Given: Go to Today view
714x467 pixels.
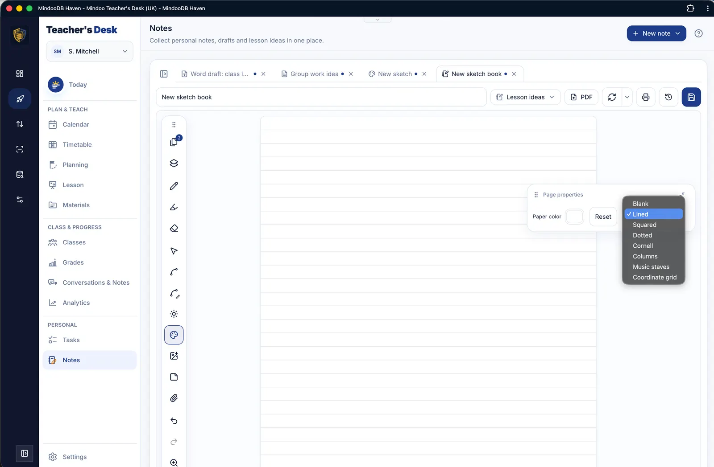Looking at the screenshot, I should (x=90, y=85).
